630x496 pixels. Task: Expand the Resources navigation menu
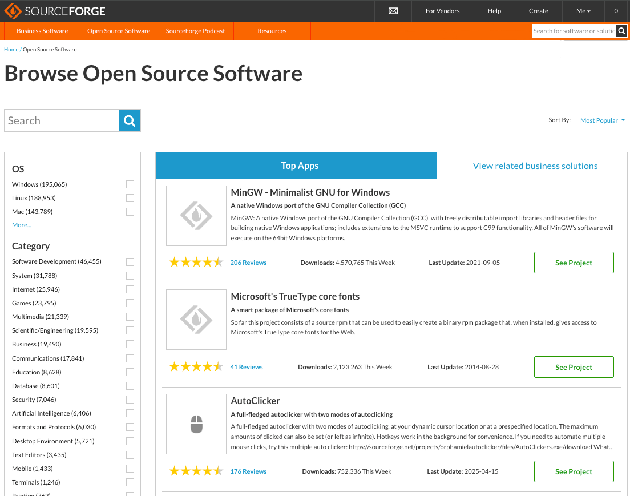tap(272, 31)
